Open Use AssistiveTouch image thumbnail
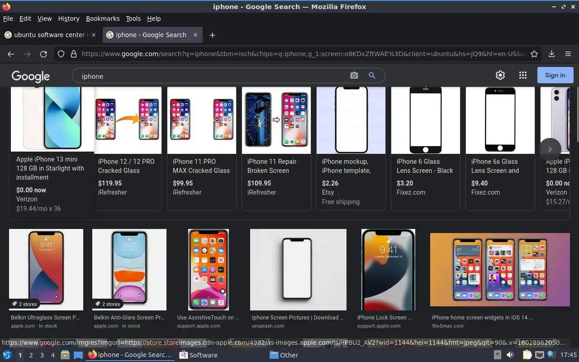 (x=209, y=270)
